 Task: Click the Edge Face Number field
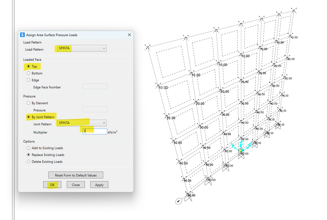(95, 86)
